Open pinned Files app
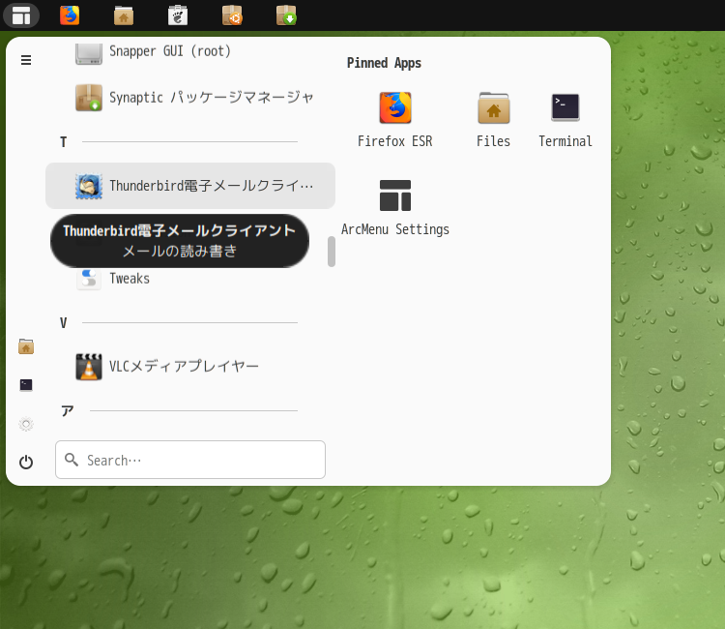The width and height of the screenshot is (725, 629). (493, 119)
